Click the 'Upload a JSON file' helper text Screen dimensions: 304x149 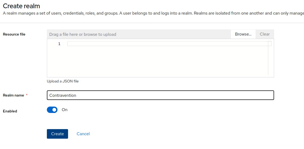(62, 81)
